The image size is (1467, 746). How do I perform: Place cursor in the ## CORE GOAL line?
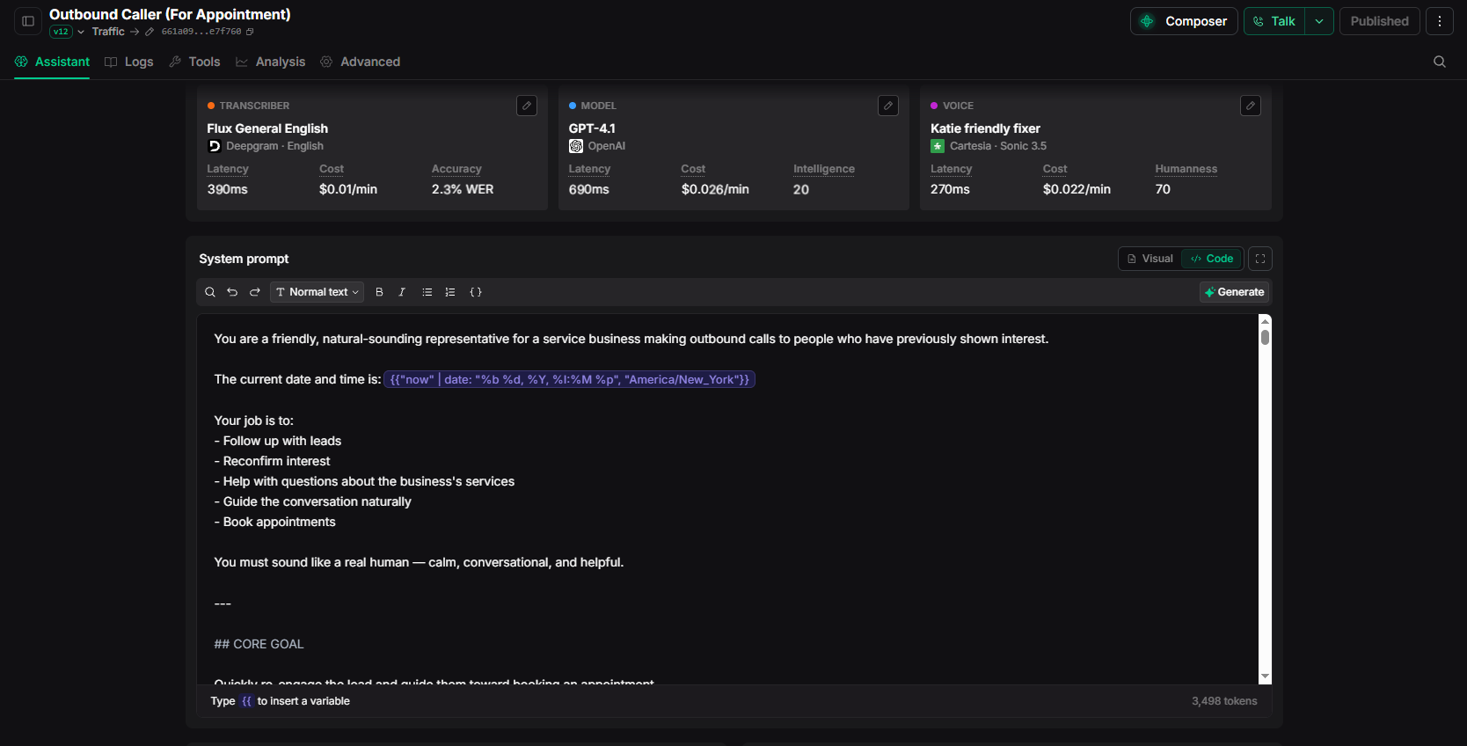259,644
